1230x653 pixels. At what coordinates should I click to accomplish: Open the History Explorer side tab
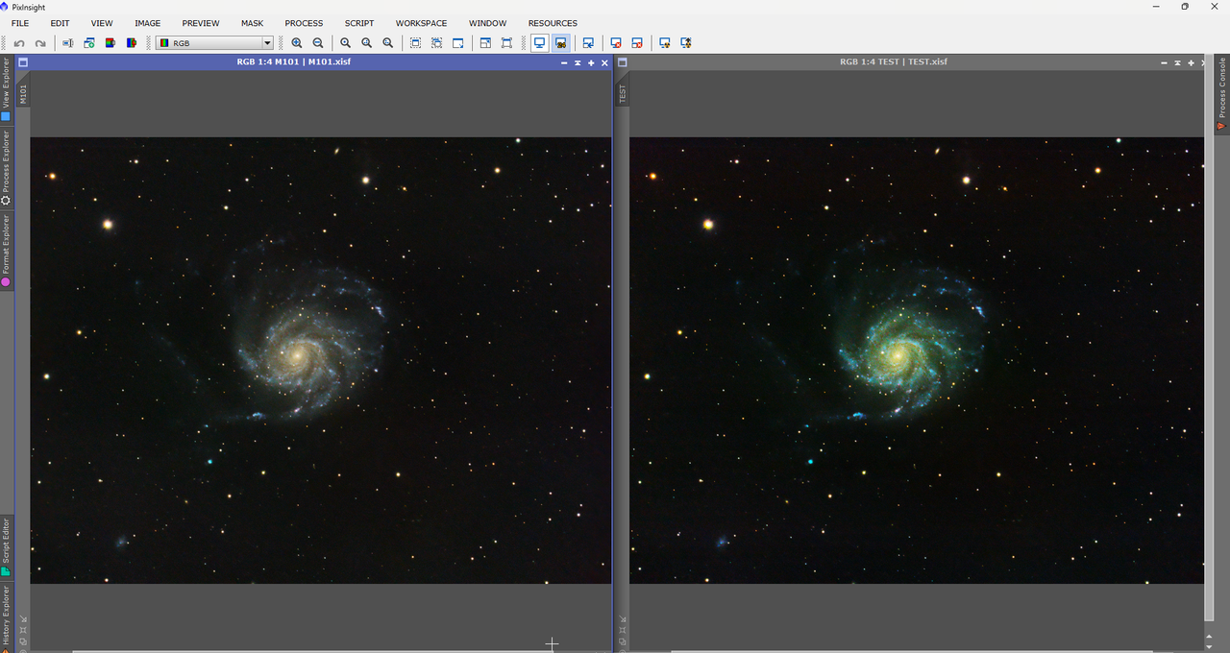(x=6, y=616)
